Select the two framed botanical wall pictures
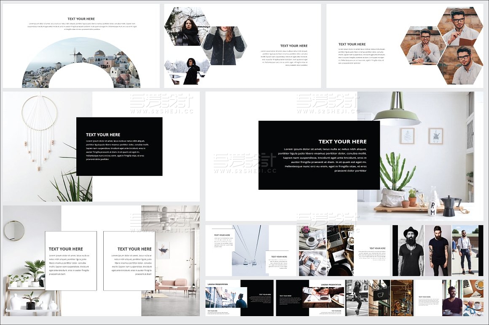The width and height of the screenshot is (489, 325). tap(421, 136)
